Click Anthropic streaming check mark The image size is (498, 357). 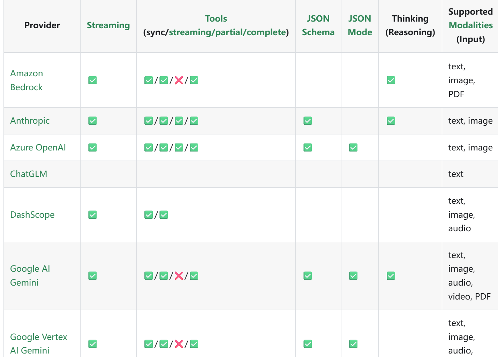(x=92, y=121)
